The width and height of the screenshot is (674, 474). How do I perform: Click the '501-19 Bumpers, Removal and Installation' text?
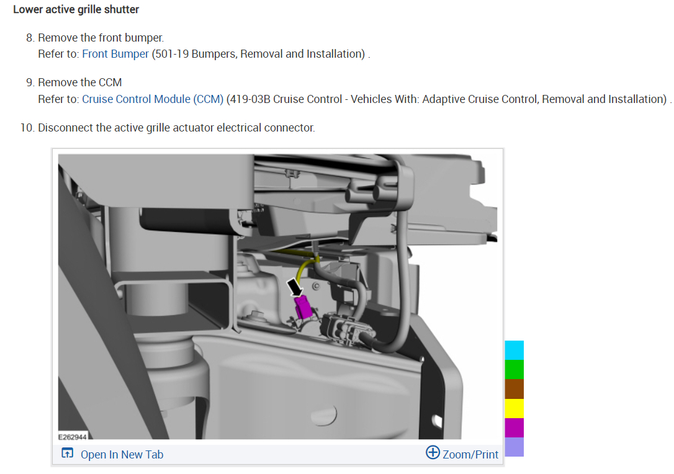click(x=258, y=54)
